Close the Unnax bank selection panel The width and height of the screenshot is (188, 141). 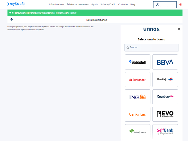tap(179, 29)
